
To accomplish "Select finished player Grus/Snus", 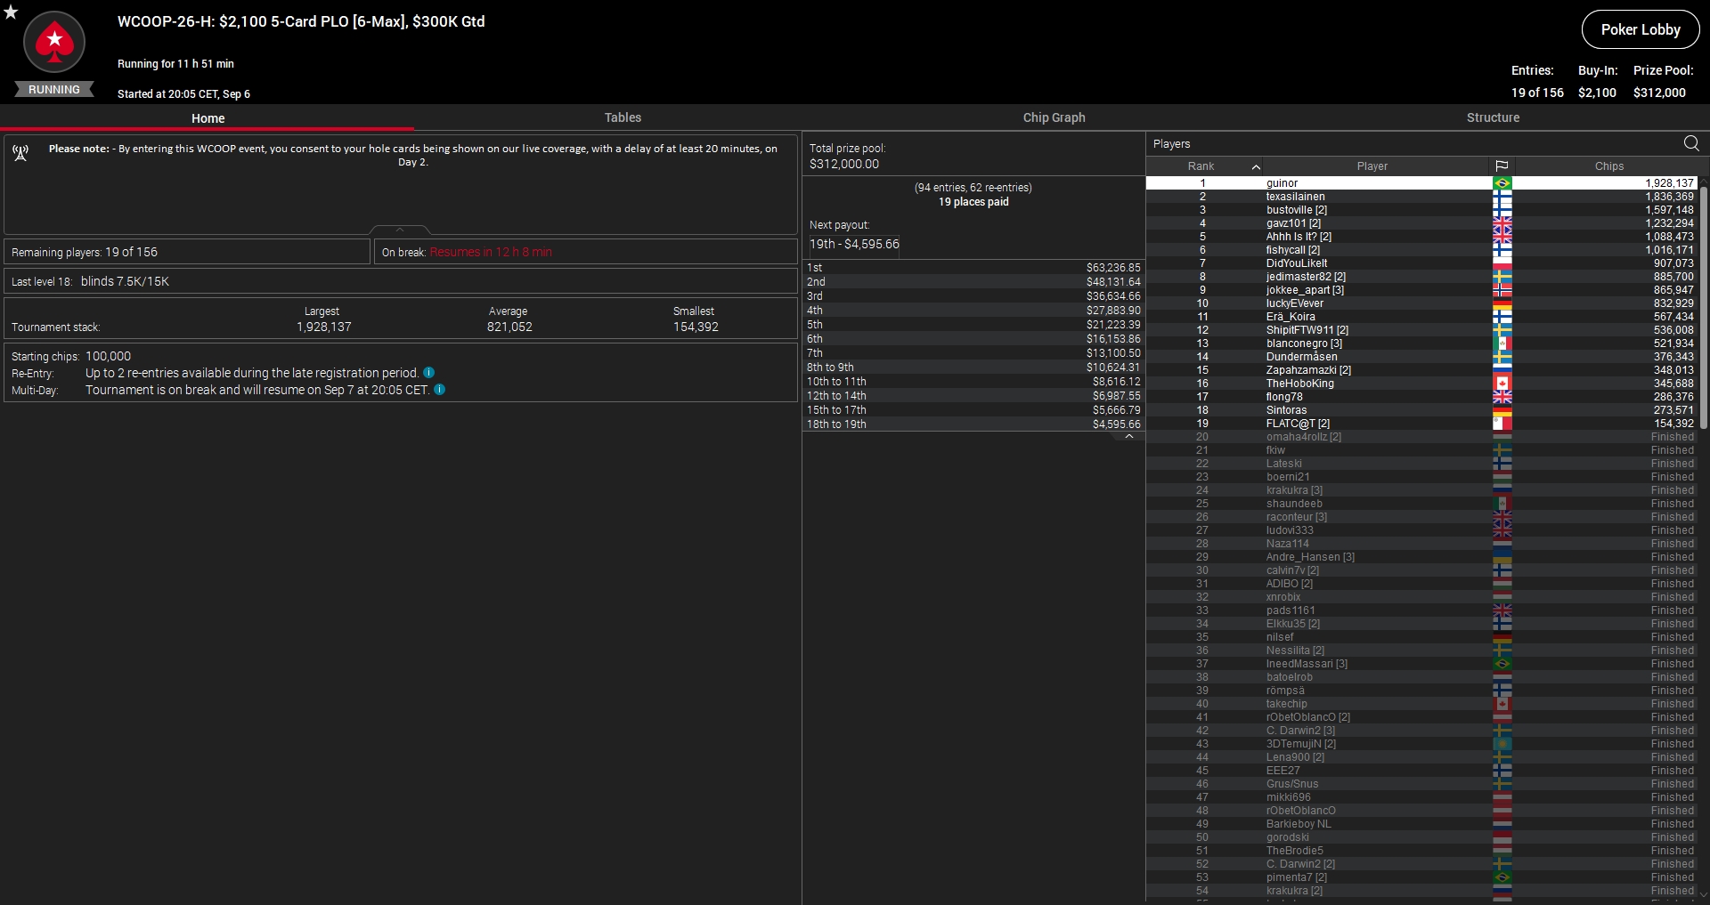I will coord(1421,784).
